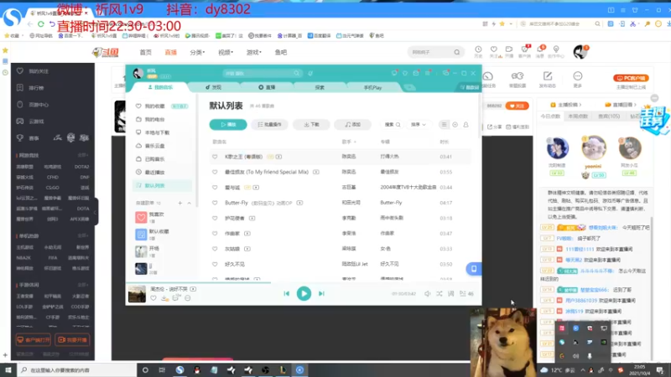Favorite the song 护花使者
Image resolution: width=671 pixels, height=377 pixels.
click(215, 218)
